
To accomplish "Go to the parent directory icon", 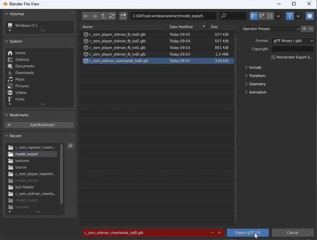I will coord(103,16).
